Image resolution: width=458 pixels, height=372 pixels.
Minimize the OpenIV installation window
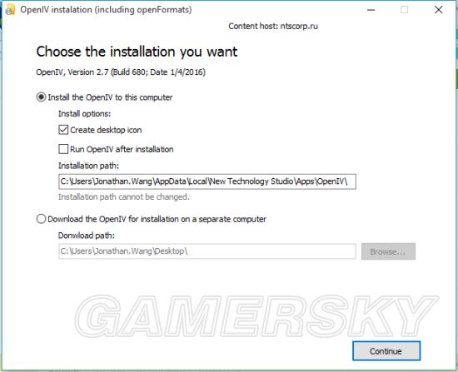pyautogui.click(x=371, y=10)
